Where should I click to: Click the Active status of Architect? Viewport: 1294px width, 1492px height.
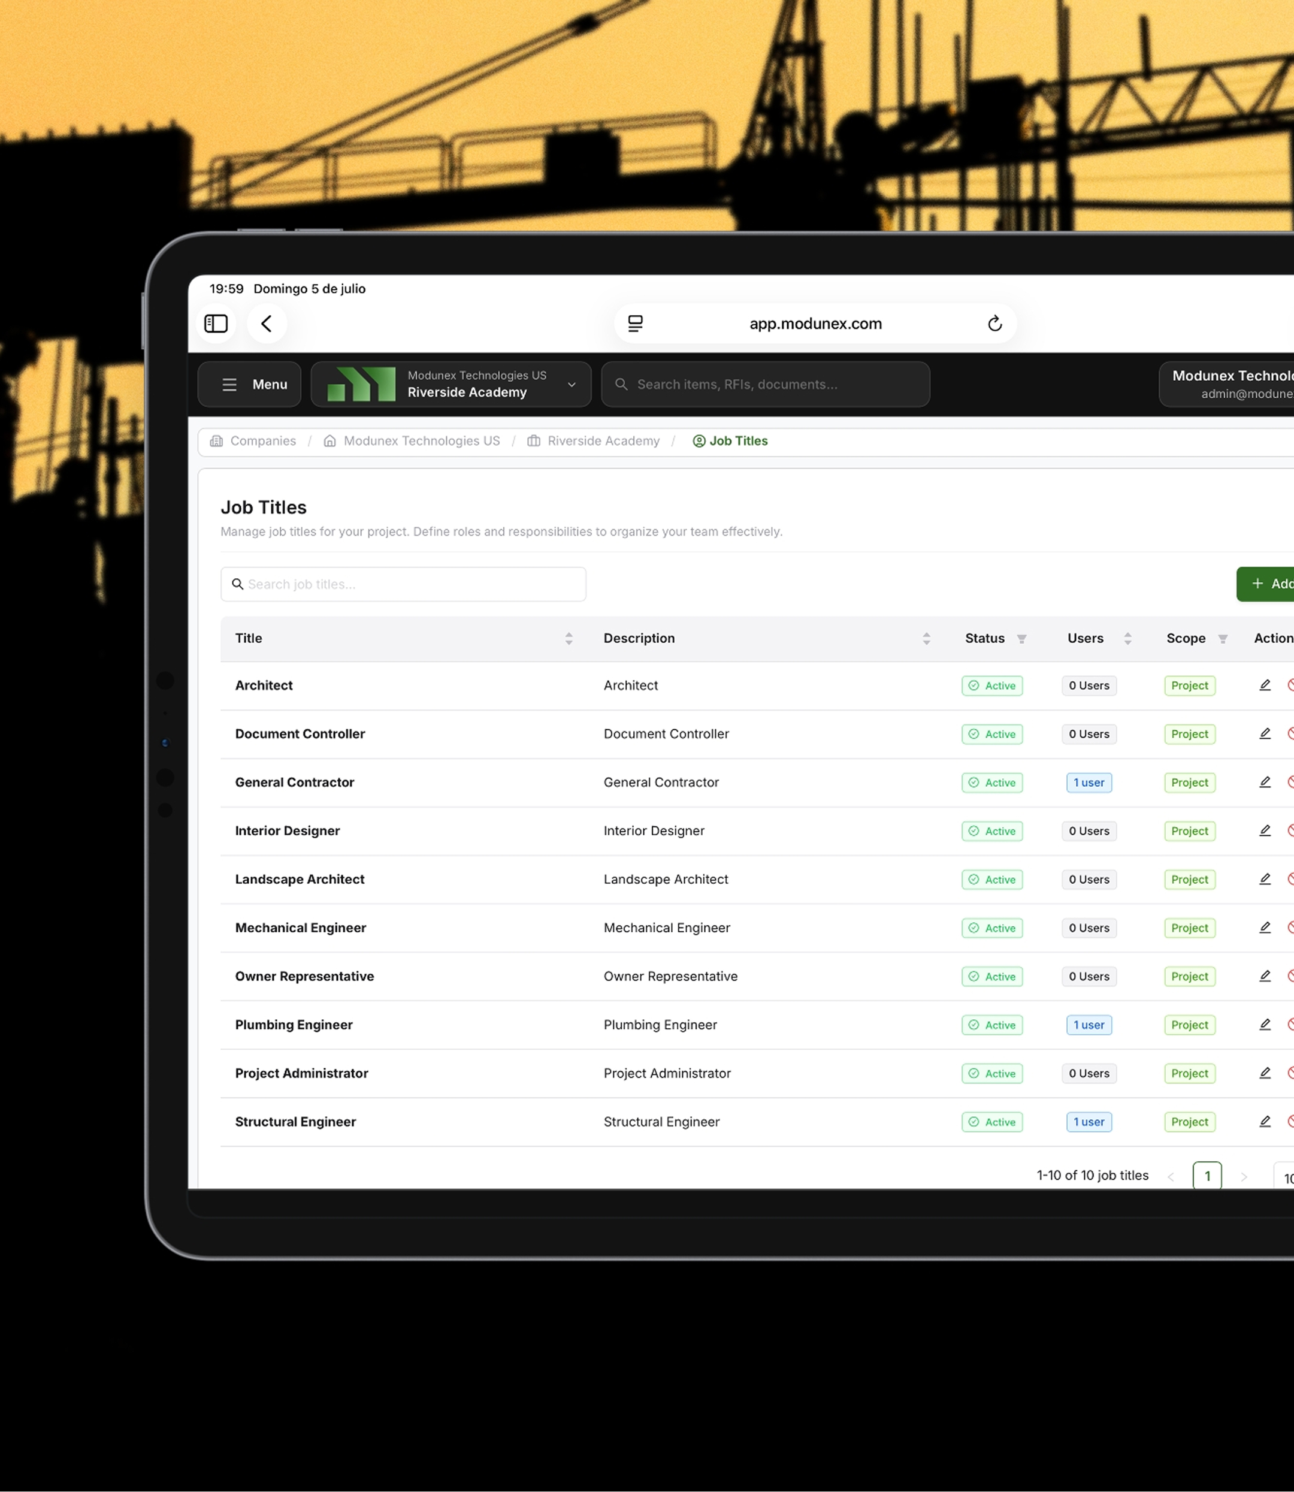pos(992,685)
